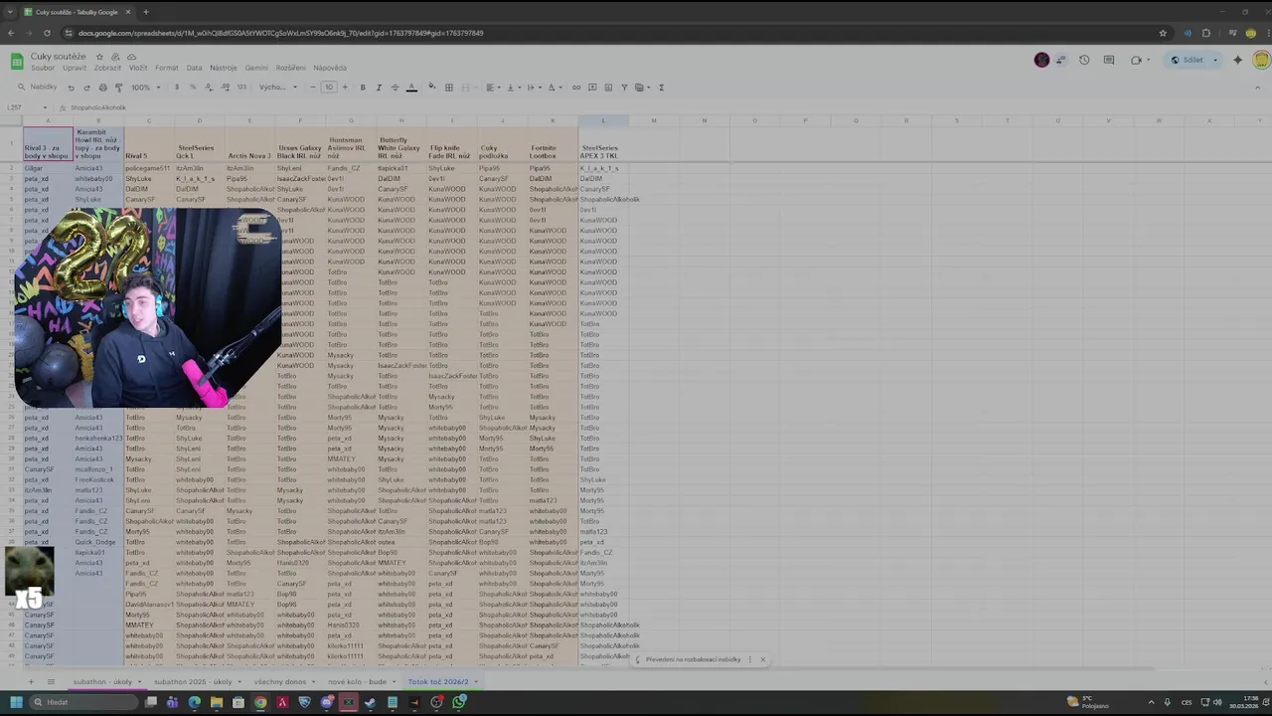Open the text color picker
This screenshot has height=716, width=1272.
tap(411, 88)
